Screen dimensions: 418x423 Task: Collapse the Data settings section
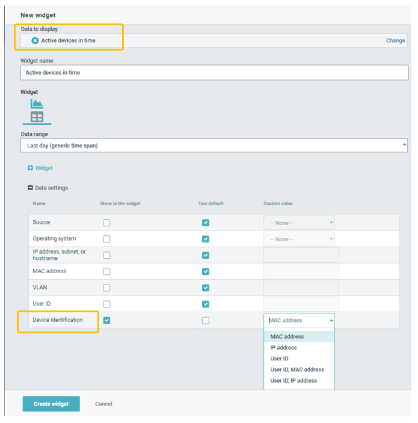coord(30,188)
